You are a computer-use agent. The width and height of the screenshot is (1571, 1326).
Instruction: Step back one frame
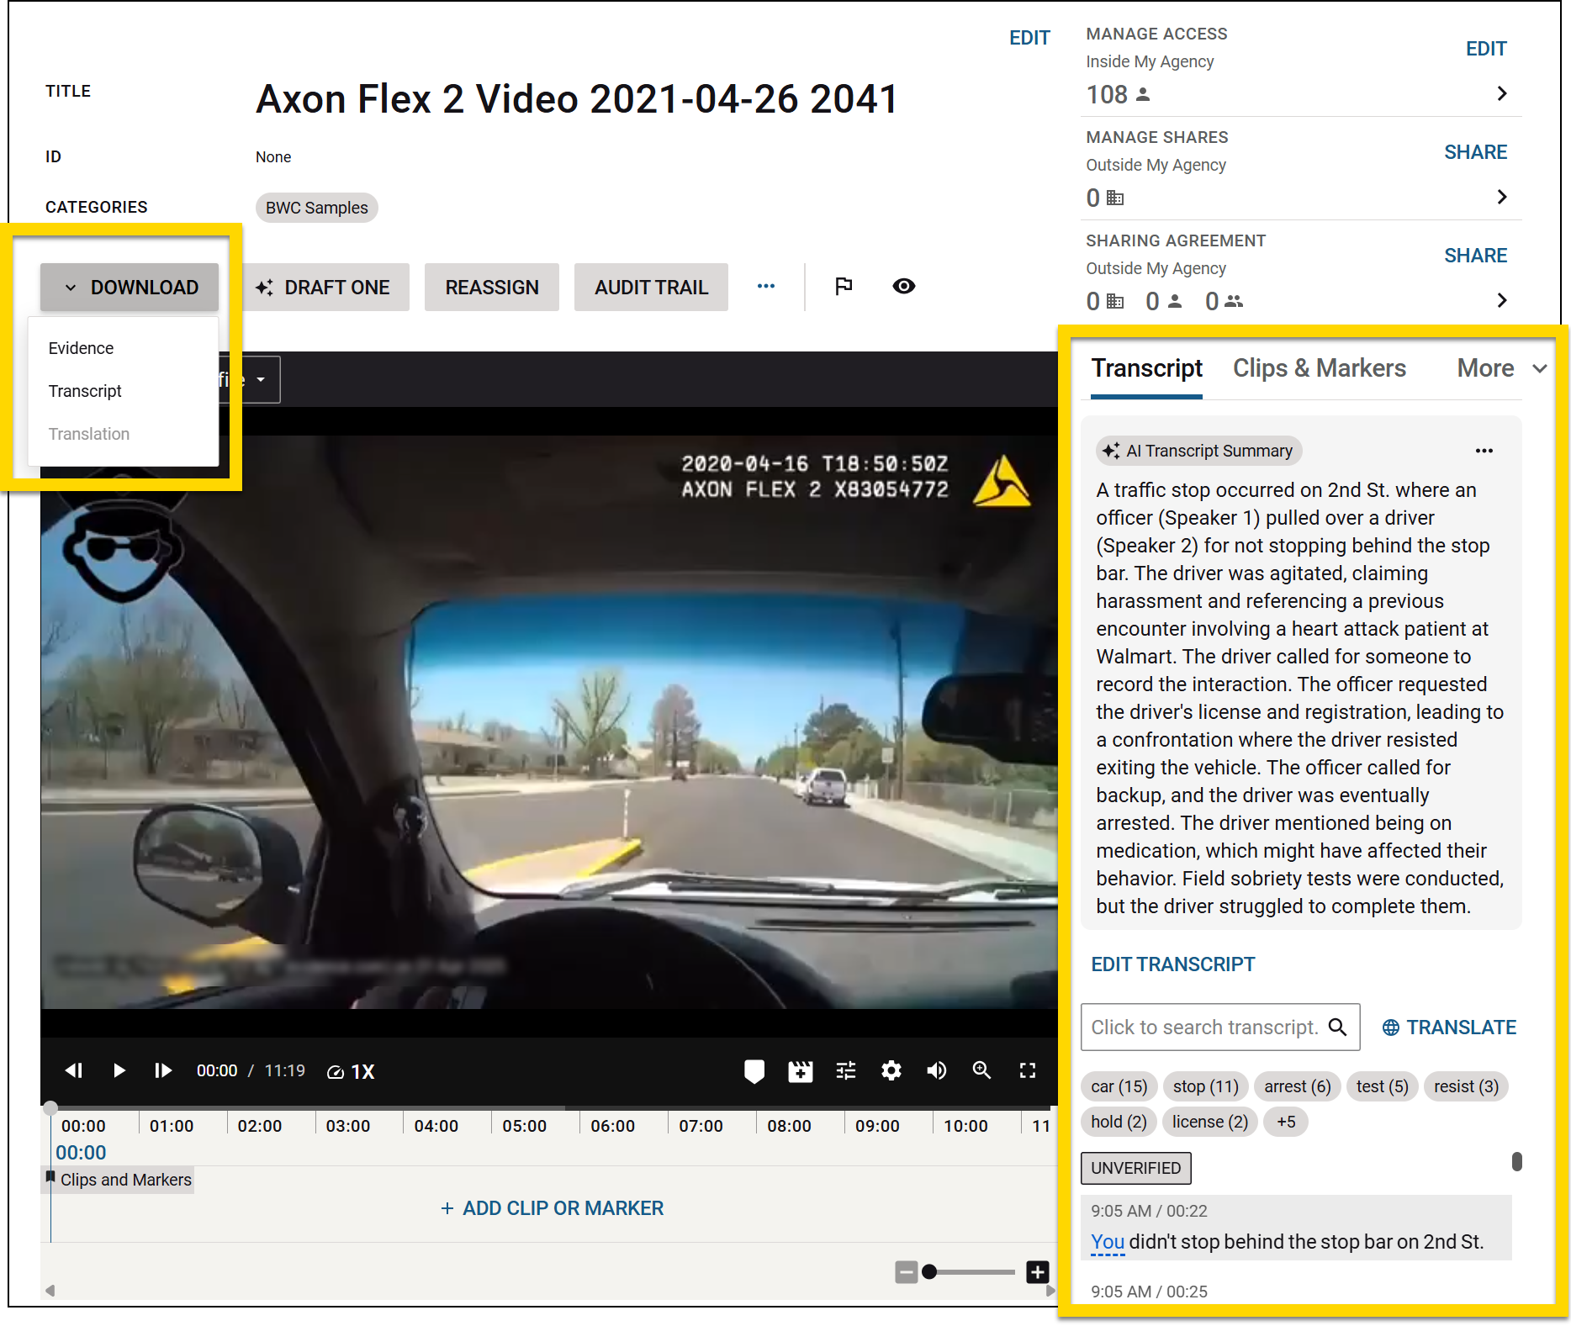coord(74,1071)
